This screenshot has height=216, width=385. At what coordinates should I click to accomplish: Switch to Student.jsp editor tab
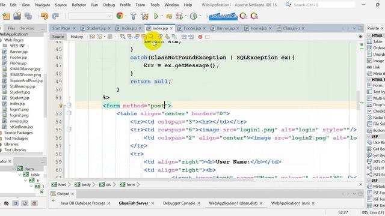[96, 28]
